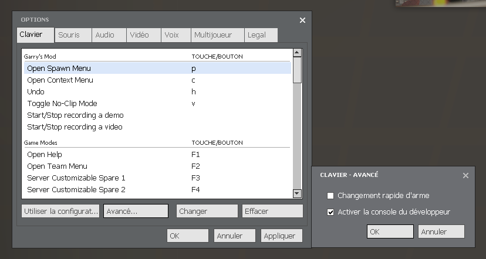Click OK in Clavier - Avancé dialog

tap(390, 231)
